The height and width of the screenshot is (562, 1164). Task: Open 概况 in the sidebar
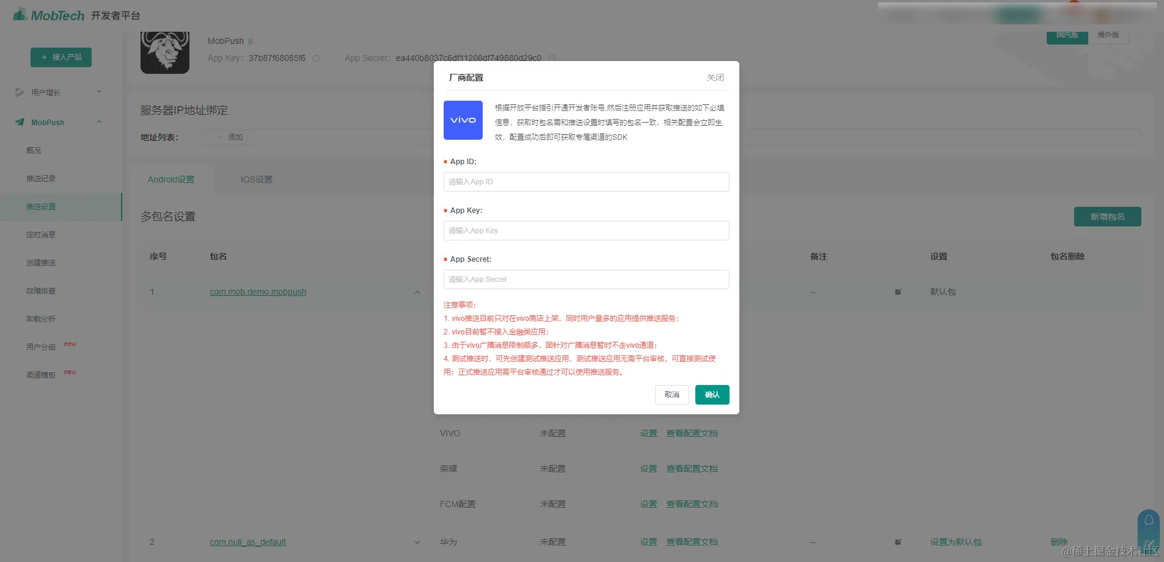[34, 150]
